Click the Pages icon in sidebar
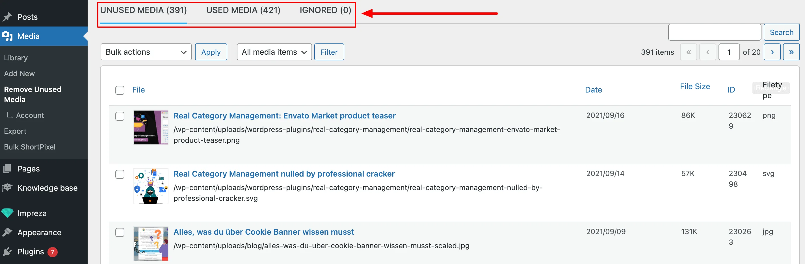This screenshot has width=805, height=264. 7,169
